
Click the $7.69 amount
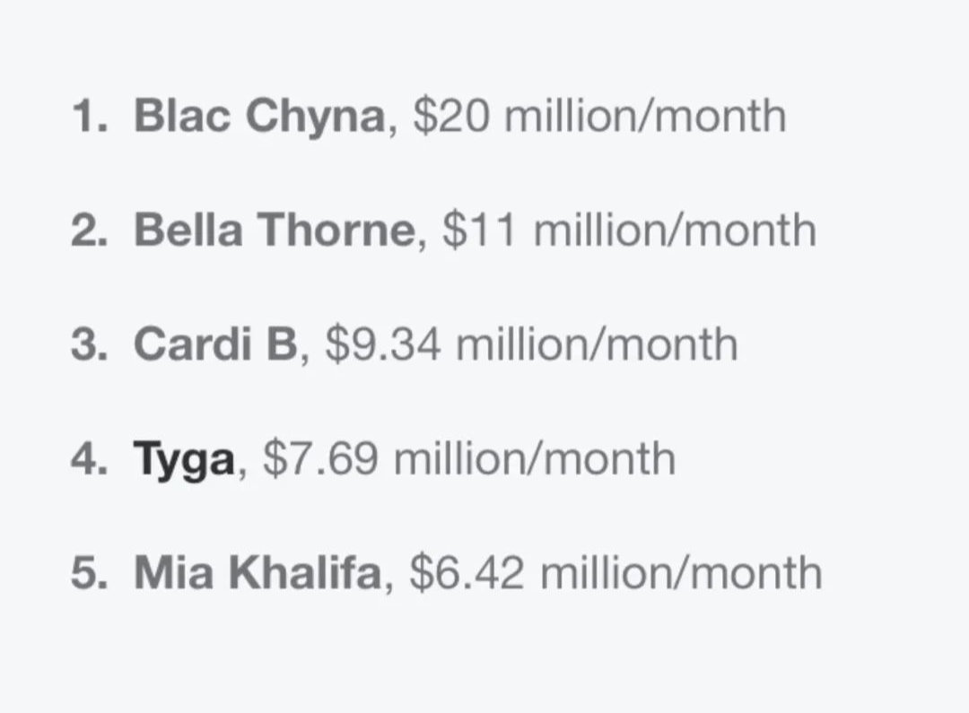(321, 459)
